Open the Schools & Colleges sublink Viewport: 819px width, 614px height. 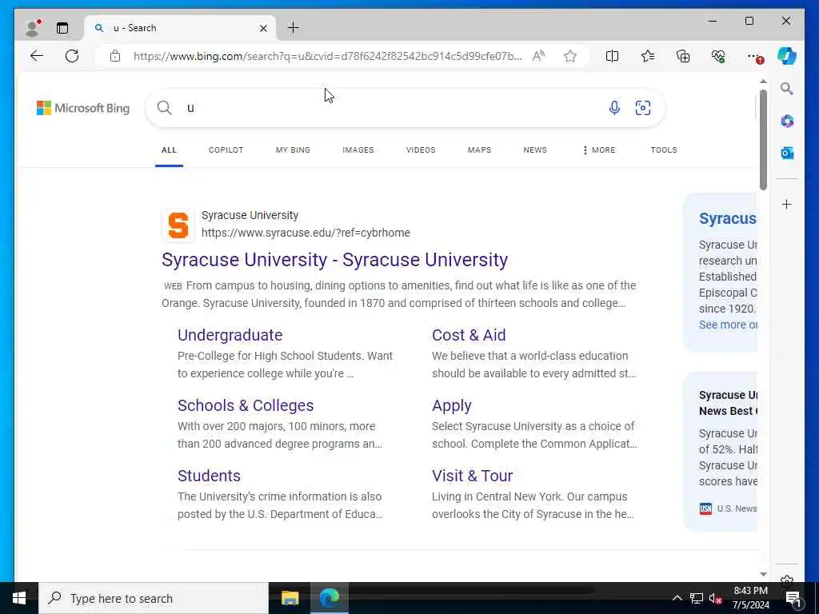pos(246,405)
